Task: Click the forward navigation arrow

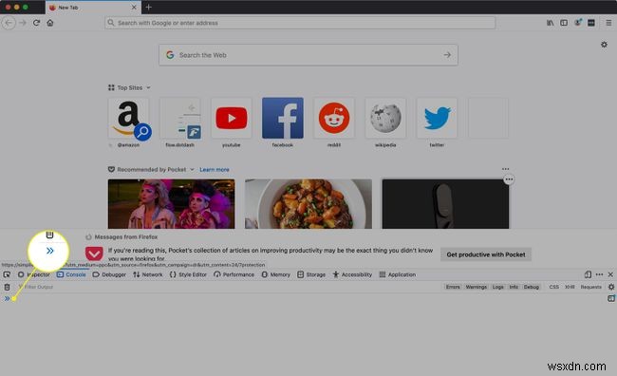Action: [x=23, y=23]
